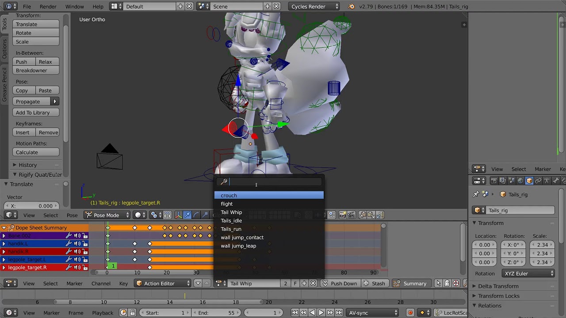This screenshot has height=318, width=566.
Task: Jump to the first frame
Action: click(294, 313)
